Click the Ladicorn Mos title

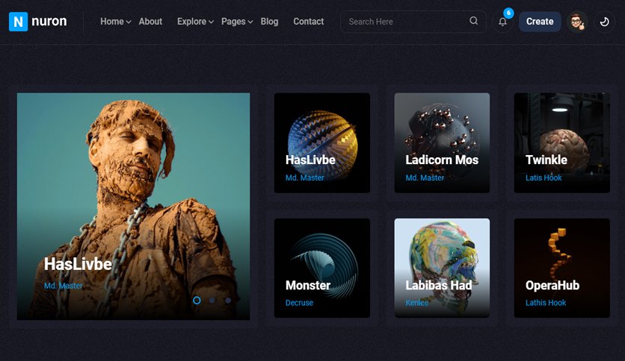coord(442,160)
